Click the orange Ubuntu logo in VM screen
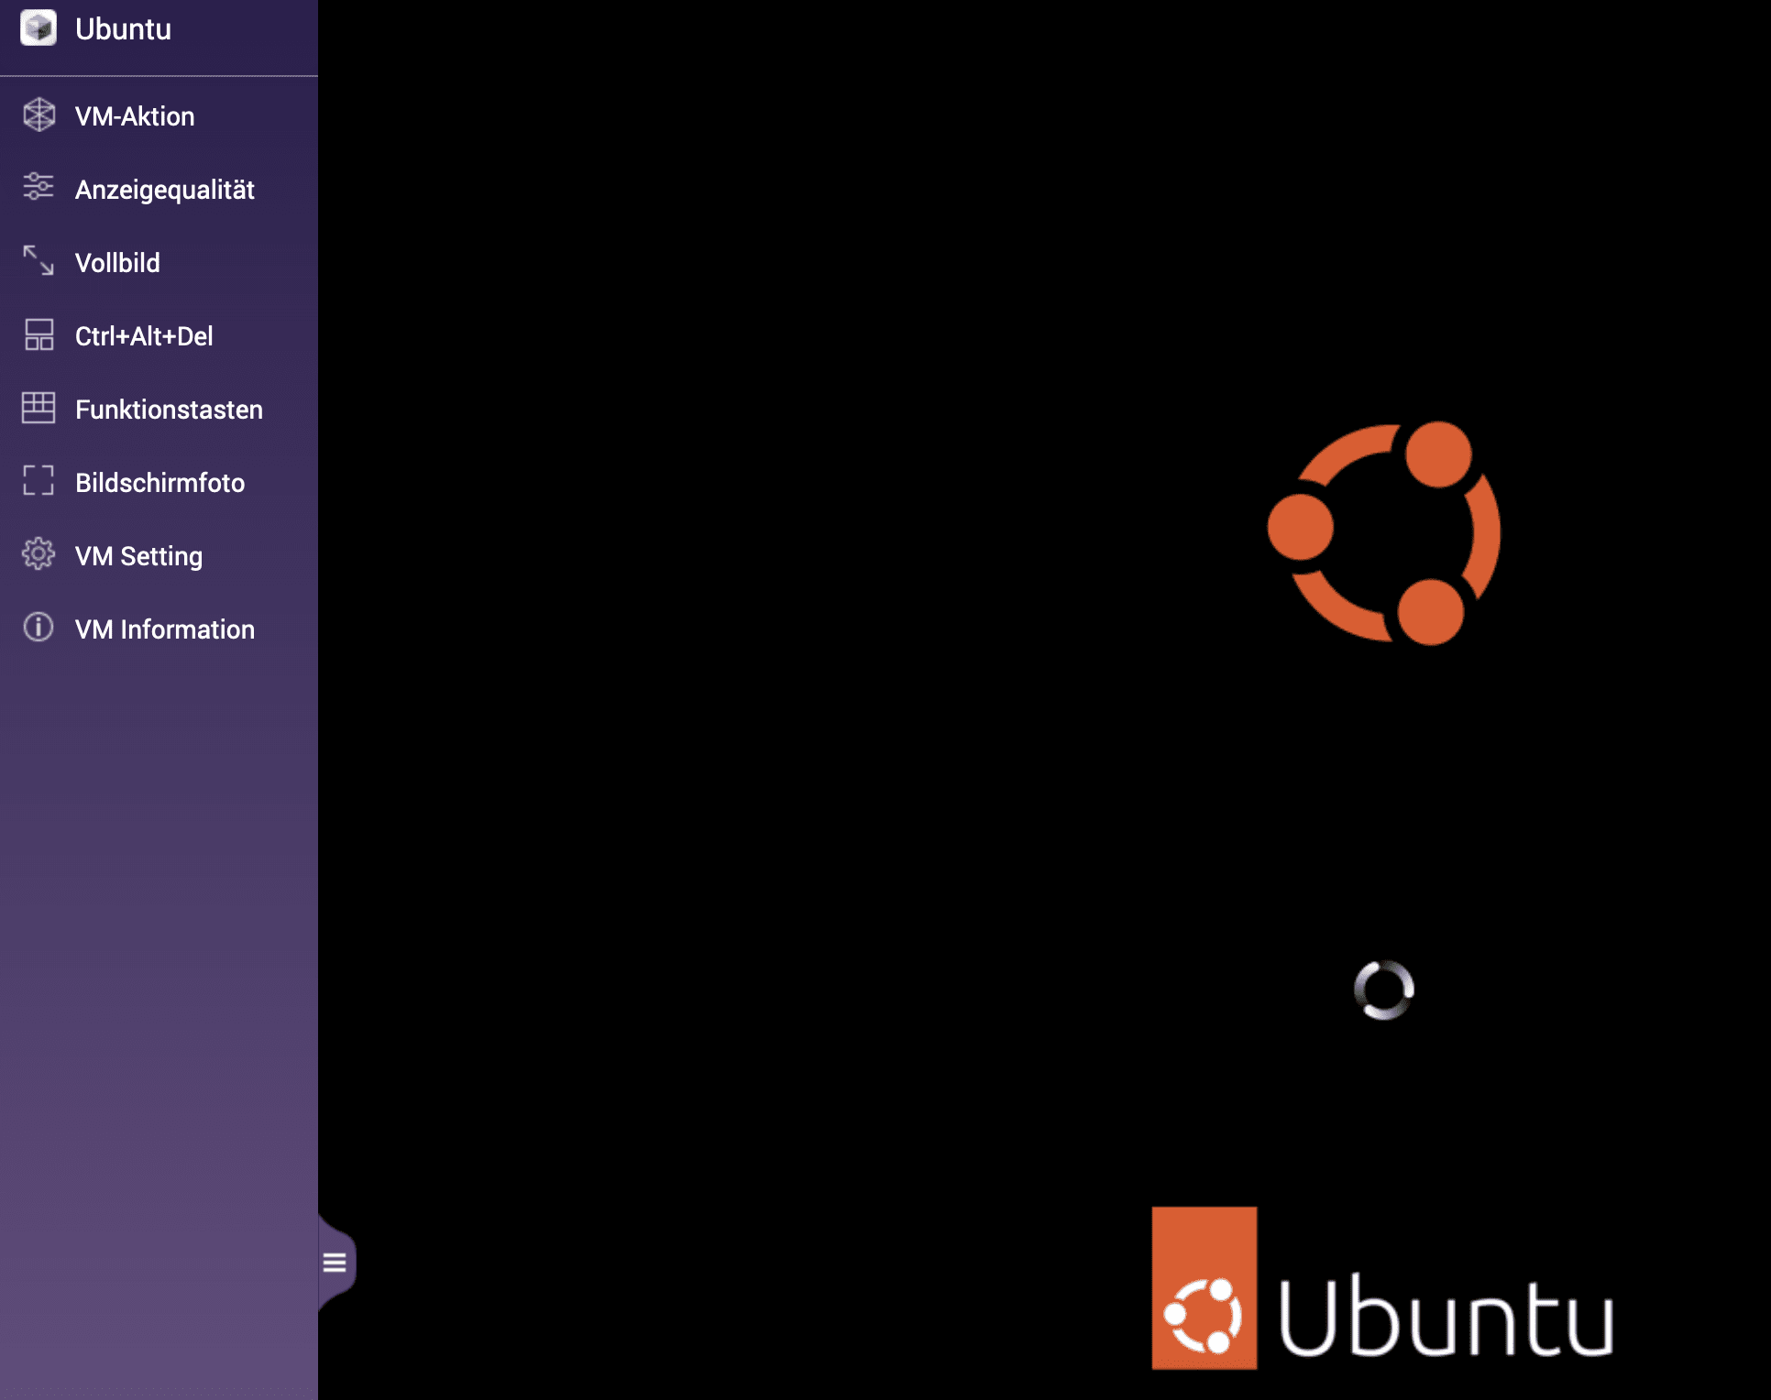Screen dimensions: 1771x1400 click(x=1383, y=532)
